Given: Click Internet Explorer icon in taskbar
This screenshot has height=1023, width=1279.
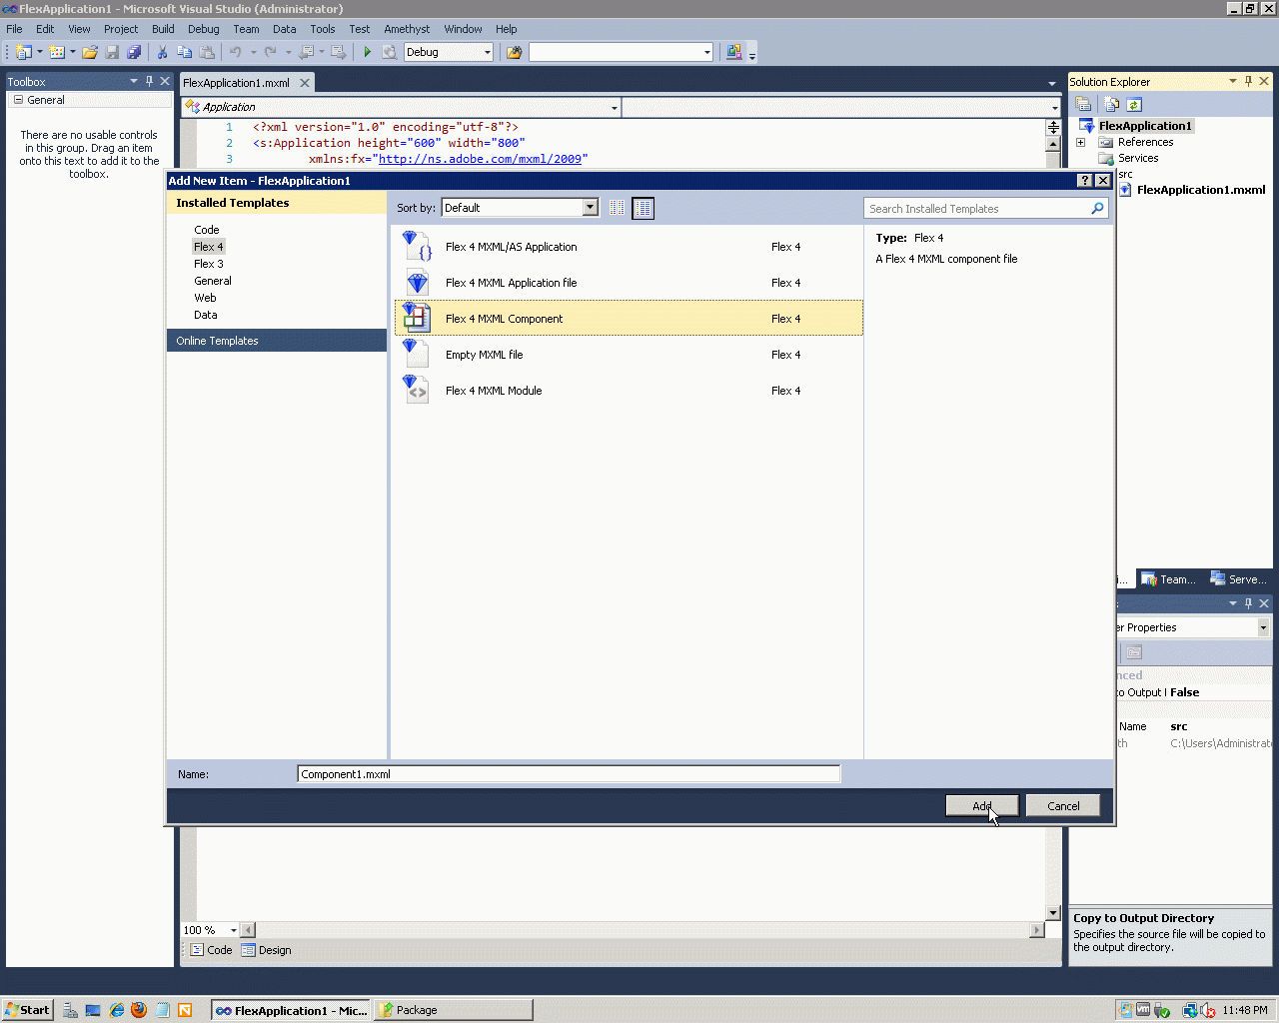Looking at the screenshot, I should coord(117,1010).
